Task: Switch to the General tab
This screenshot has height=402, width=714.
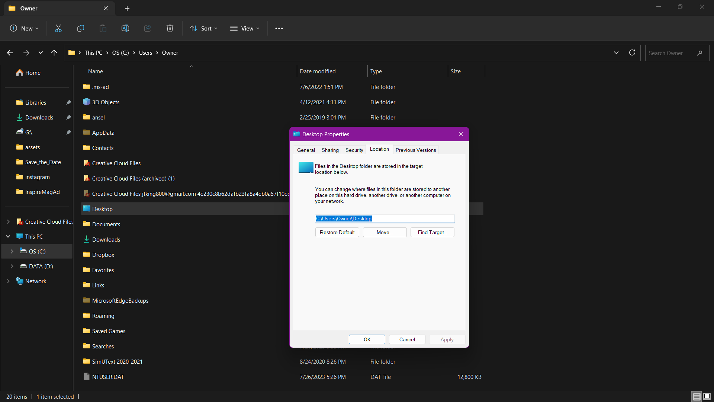Action: pos(306,150)
